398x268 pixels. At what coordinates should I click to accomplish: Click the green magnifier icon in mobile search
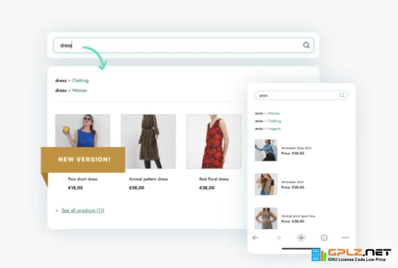click(342, 95)
